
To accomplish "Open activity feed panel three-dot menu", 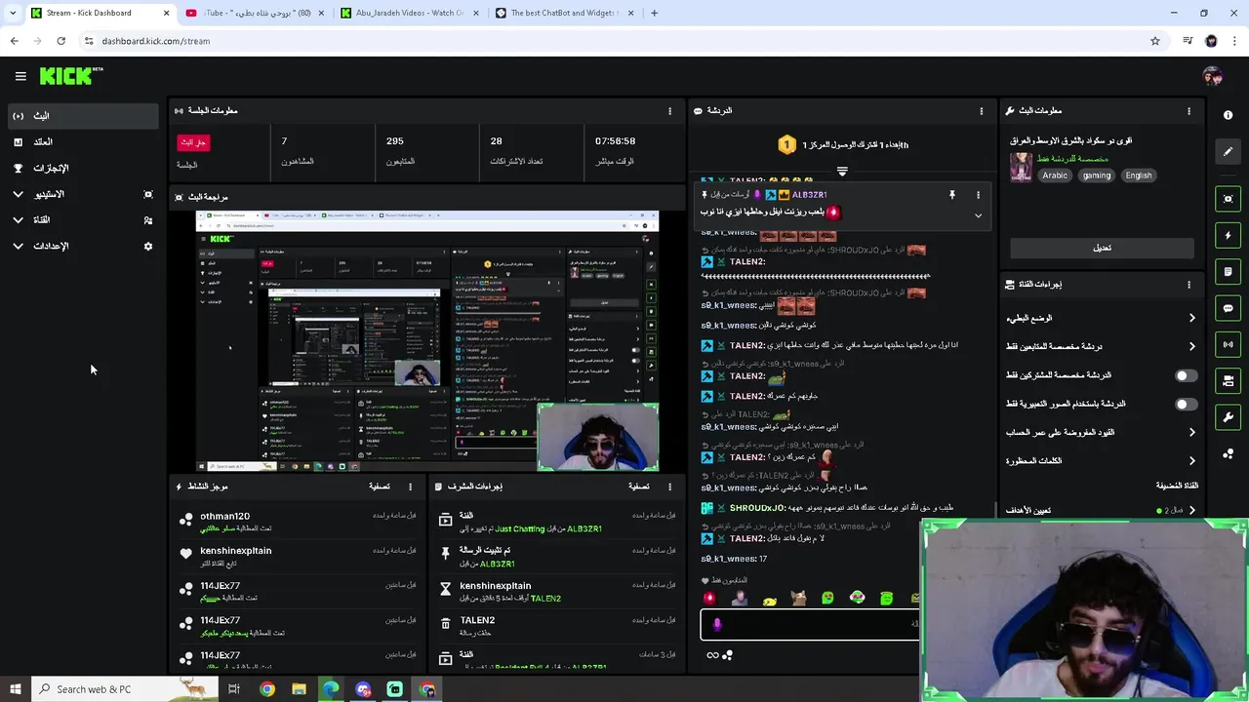I will click(x=410, y=487).
